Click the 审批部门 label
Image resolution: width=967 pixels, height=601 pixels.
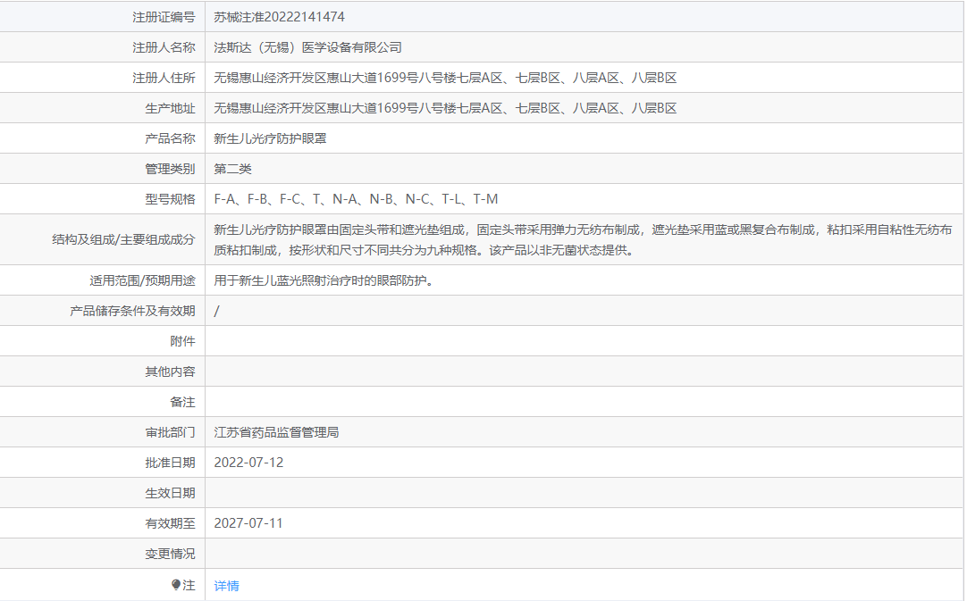click(x=170, y=432)
